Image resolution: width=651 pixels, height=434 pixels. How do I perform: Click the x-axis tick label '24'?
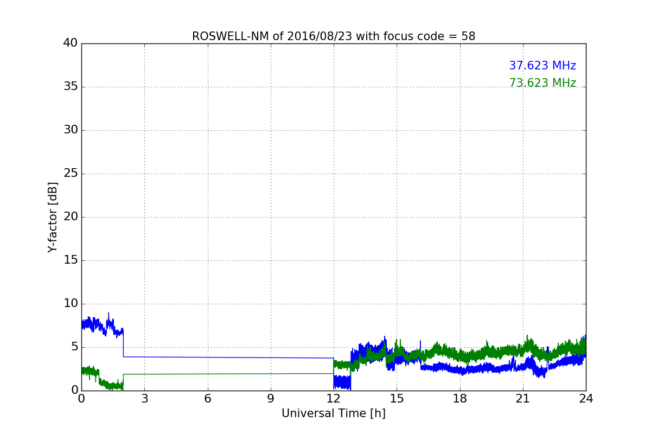point(586,399)
